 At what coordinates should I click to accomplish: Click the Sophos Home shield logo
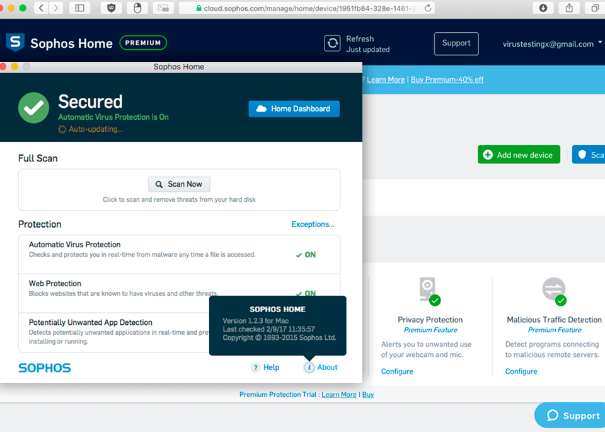coord(14,43)
